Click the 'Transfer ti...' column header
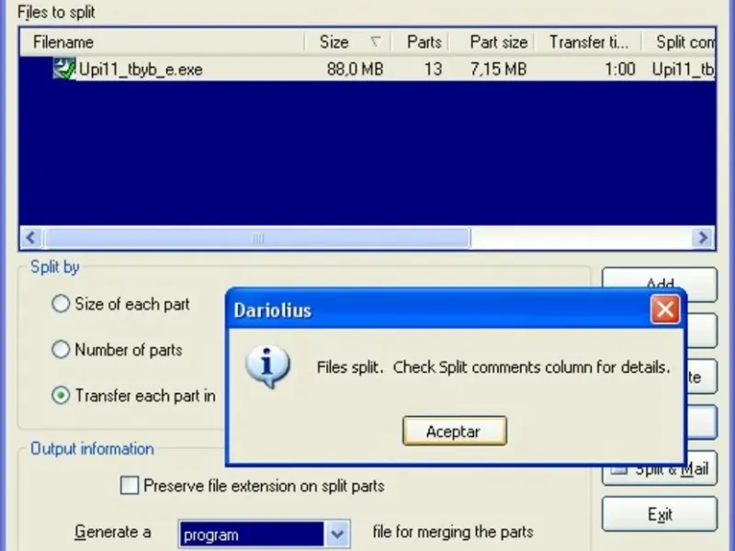This screenshot has height=551, width=735. [588, 42]
